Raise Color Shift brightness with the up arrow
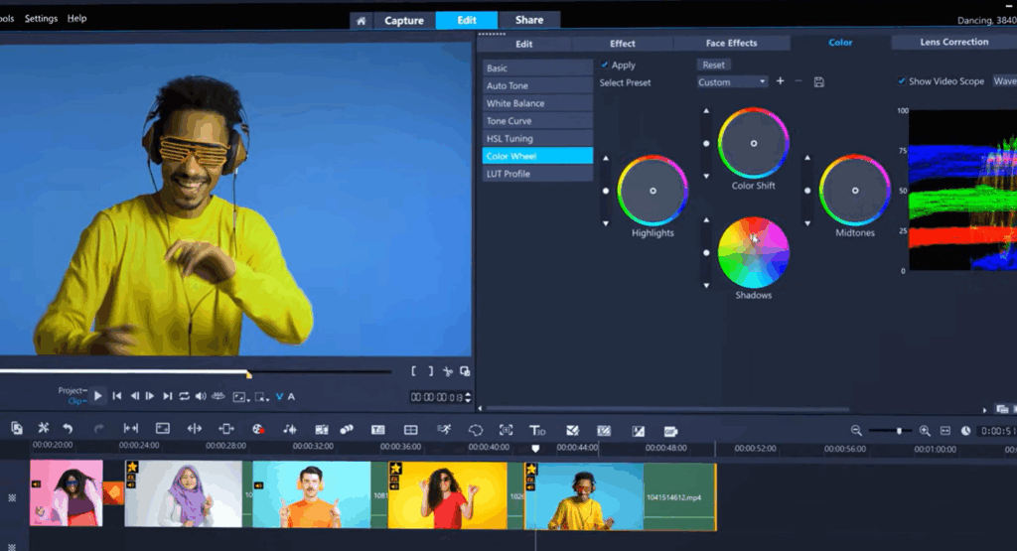The image size is (1017, 551). tap(706, 111)
